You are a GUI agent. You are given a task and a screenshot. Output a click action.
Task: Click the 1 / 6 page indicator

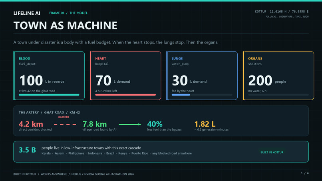point(305,173)
